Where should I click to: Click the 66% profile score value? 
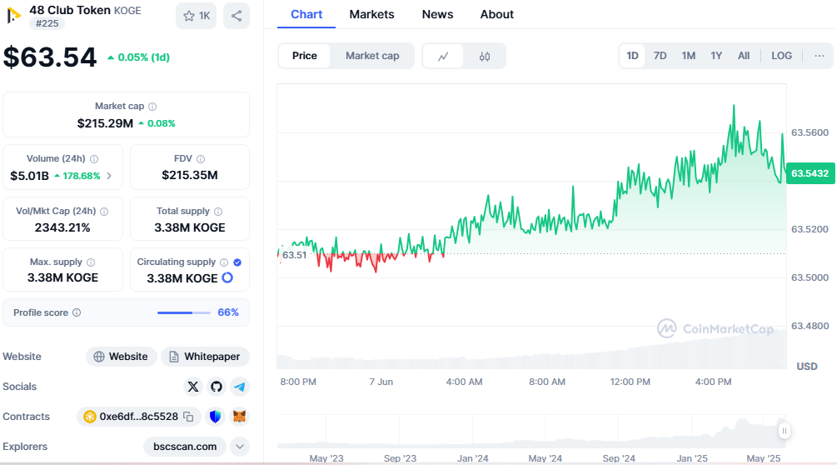[228, 312]
